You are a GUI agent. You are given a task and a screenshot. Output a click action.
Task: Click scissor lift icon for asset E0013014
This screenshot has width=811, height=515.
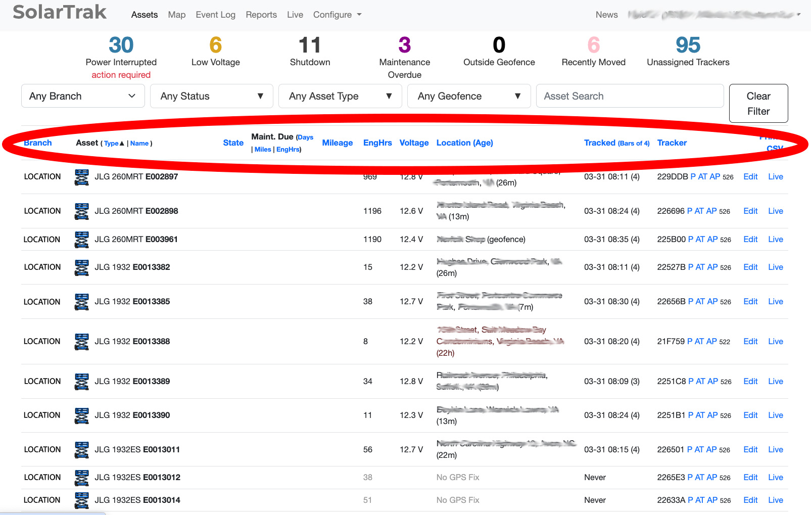[x=81, y=500]
